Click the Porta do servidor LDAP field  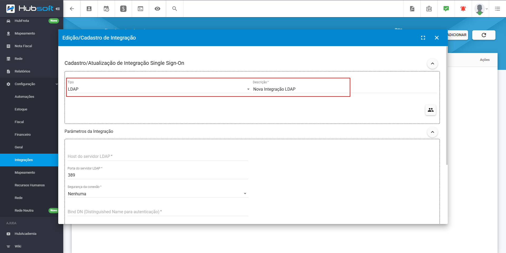(158, 175)
